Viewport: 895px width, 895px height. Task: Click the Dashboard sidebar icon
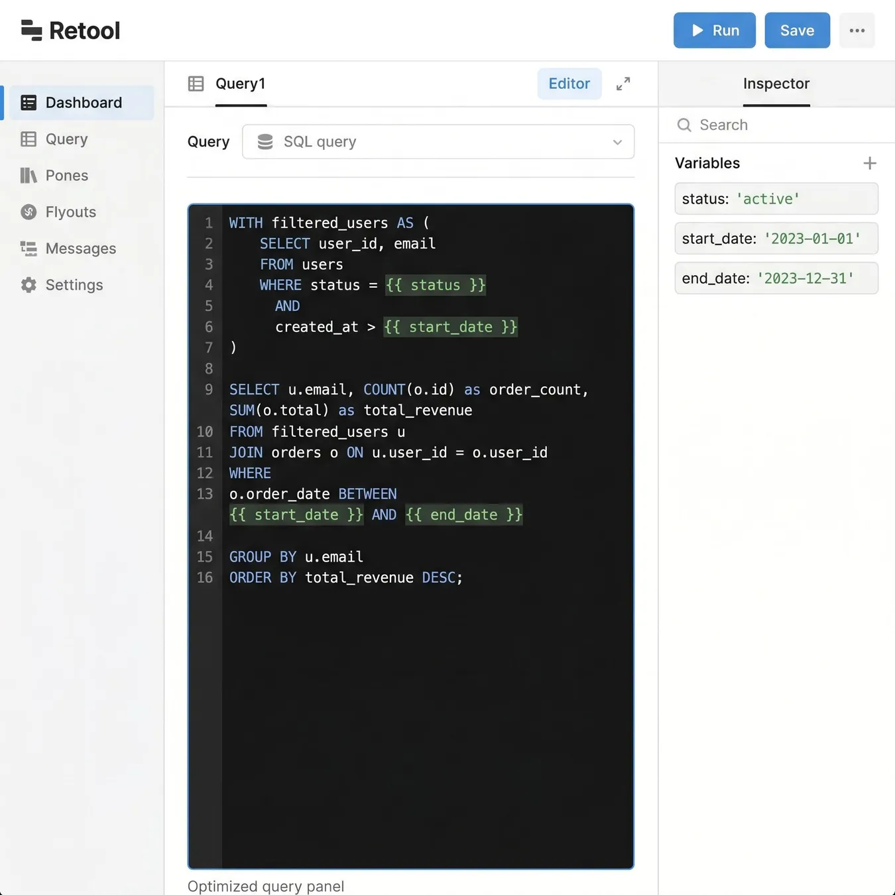pos(29,103)
